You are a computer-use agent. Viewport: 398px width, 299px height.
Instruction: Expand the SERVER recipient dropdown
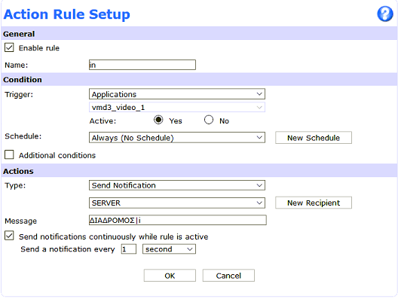tap(177, 203)
